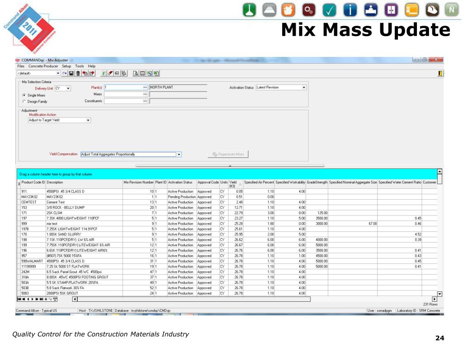Open the Yield Compensation dropdown

coord(179,155)
